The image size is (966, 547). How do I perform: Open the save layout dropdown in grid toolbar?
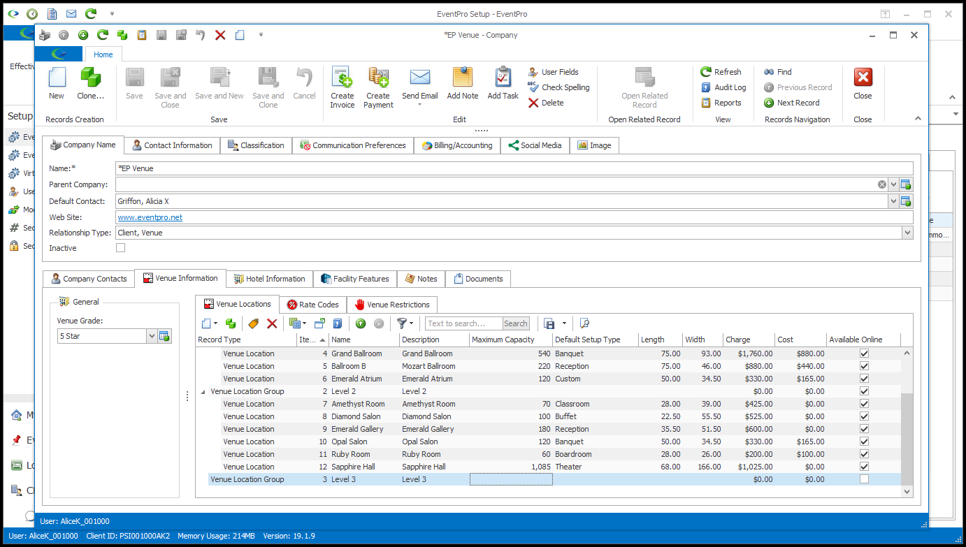point(563,323)
